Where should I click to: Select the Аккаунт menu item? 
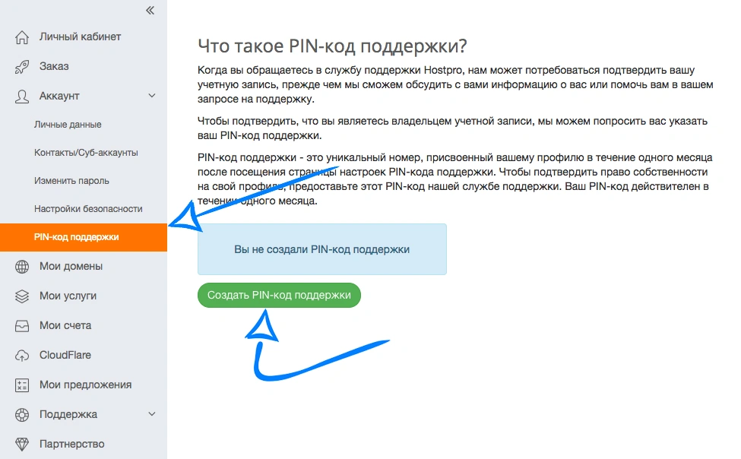(x=59, y=96)
